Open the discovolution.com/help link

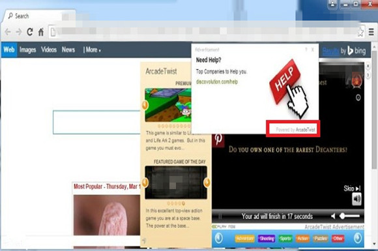pos(217,81)
